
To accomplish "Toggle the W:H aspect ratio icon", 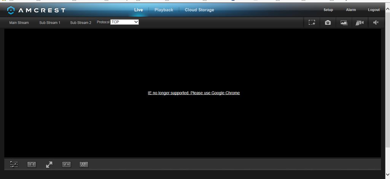I will [67, 164].
